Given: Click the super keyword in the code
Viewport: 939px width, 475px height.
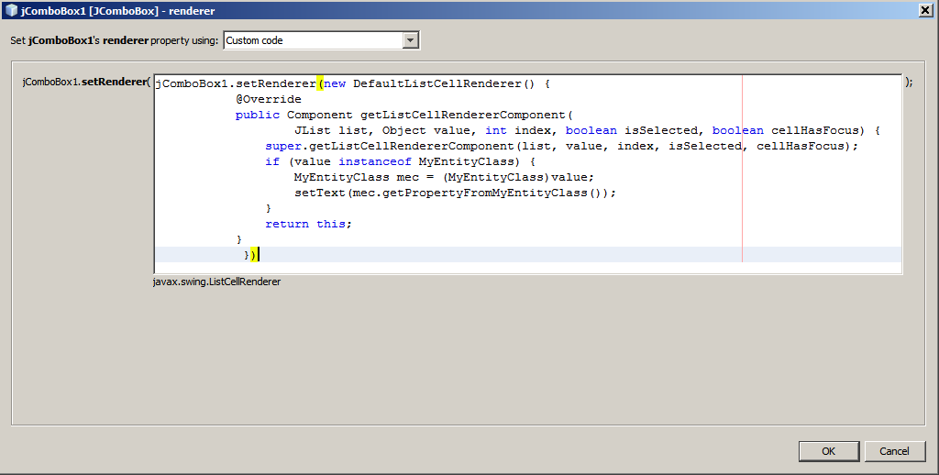Looking at the screenshot, I should coord(282,146).
